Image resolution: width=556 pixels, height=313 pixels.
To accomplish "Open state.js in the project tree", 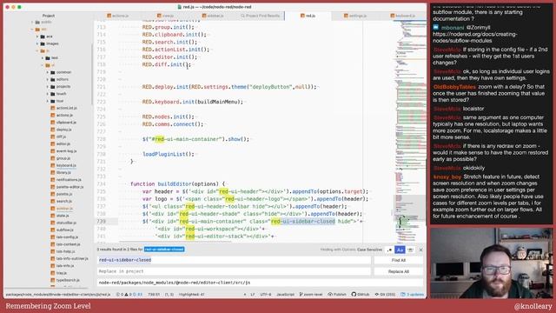I will click(63, 216).
